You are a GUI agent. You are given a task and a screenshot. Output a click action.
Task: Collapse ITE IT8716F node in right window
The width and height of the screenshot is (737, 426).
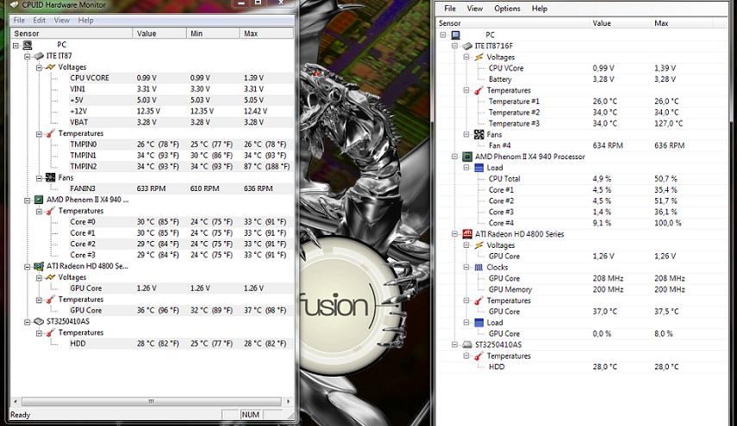click(x=455, y=46)
